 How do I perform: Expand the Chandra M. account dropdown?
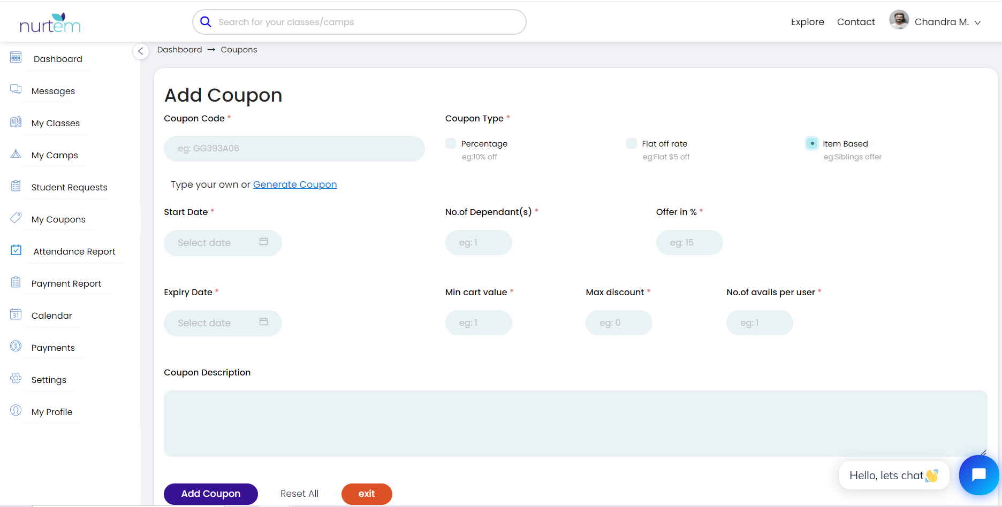click(x=977, y=22)
